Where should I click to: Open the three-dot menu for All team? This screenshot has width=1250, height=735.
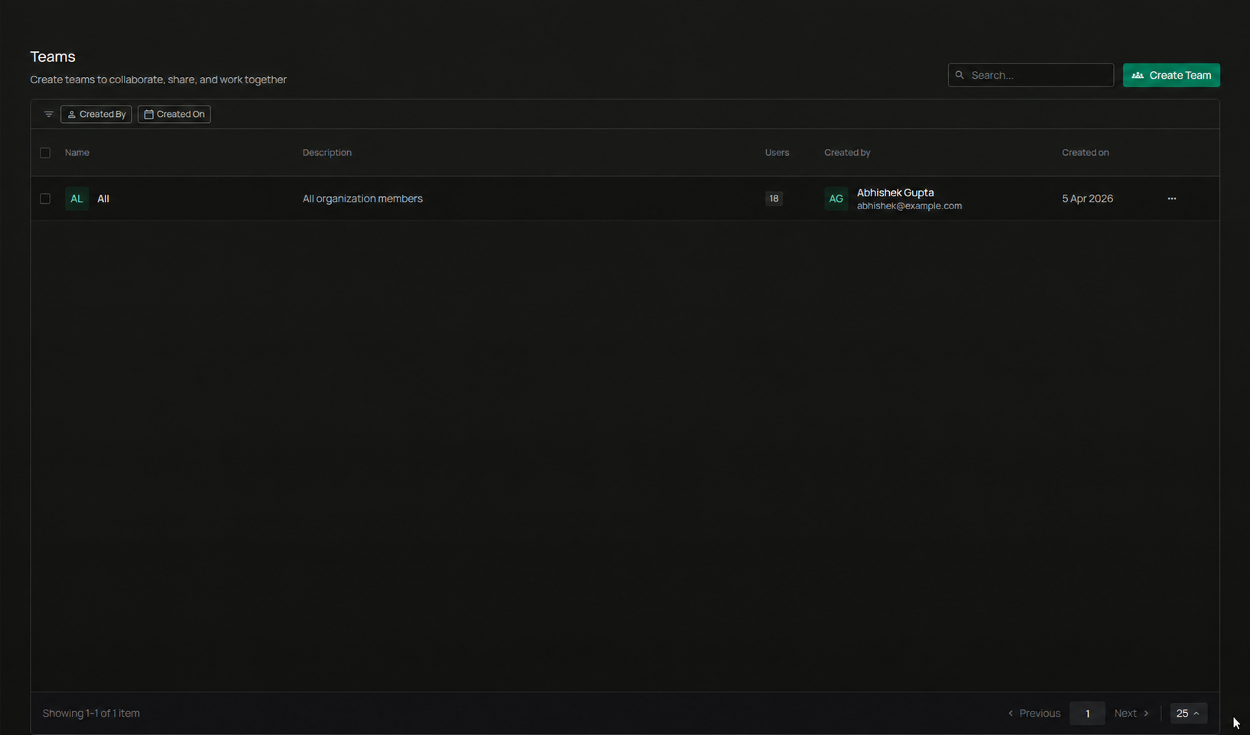[1171, 199]
